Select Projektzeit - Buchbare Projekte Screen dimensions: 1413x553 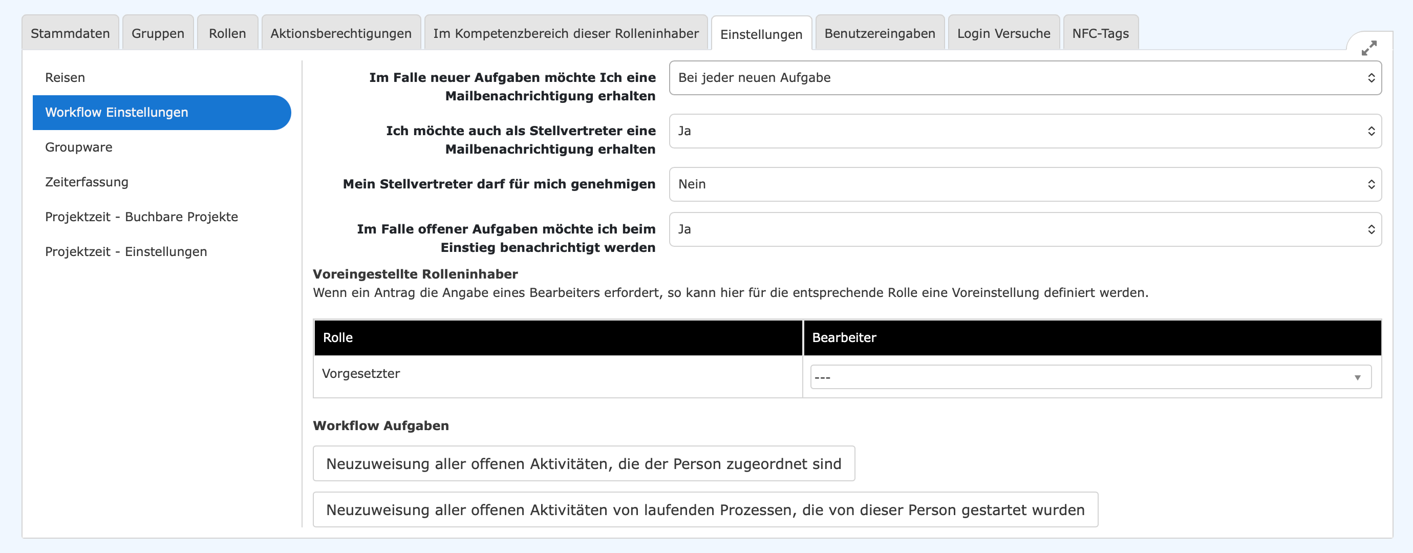click(x=162, y=217)
